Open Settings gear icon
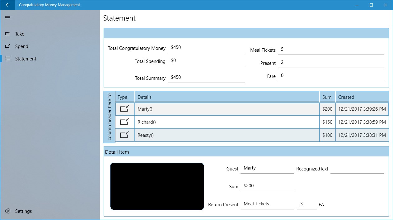393x220 pixels. (x=8, y=211)
